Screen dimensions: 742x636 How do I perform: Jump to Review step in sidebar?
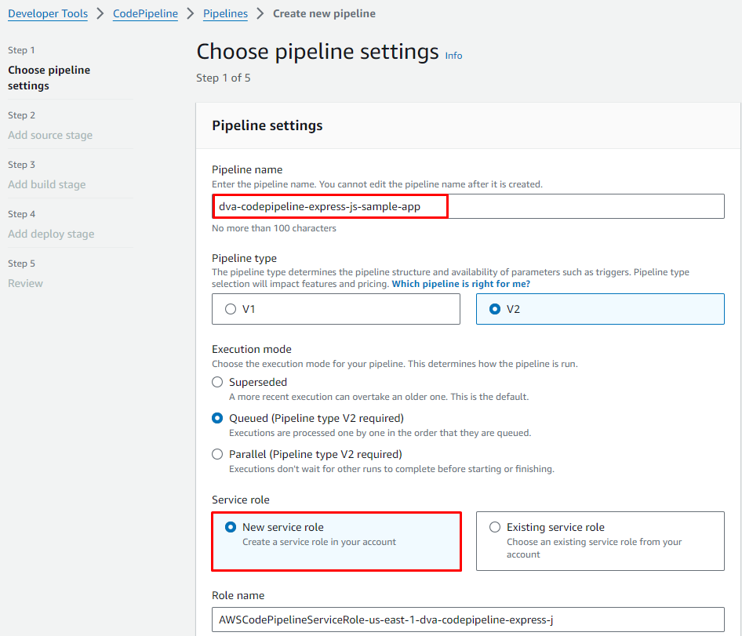click(x=25, y=283)
